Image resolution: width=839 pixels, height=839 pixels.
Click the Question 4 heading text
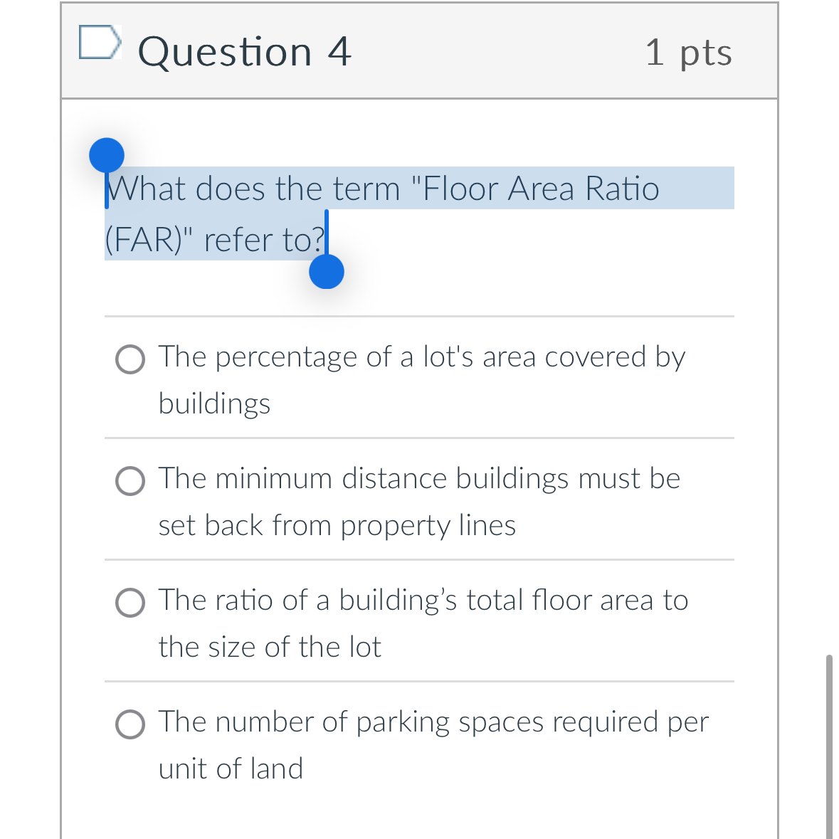tap(245, 52)
